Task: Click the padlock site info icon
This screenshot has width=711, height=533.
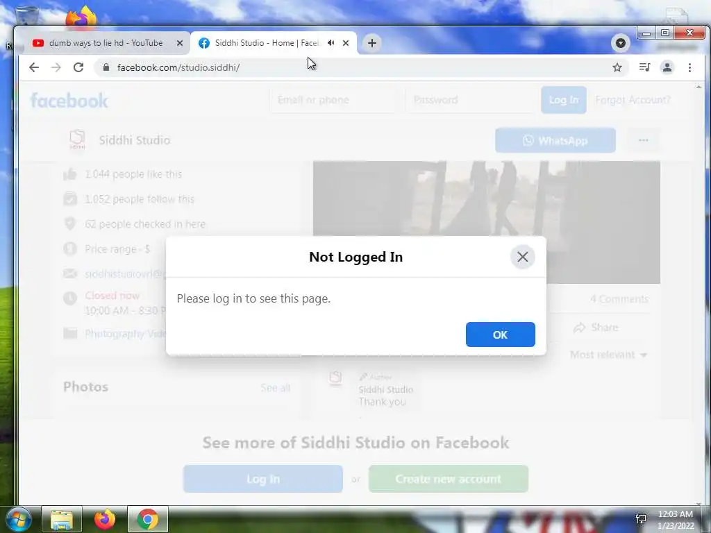Action: (106, 67)
